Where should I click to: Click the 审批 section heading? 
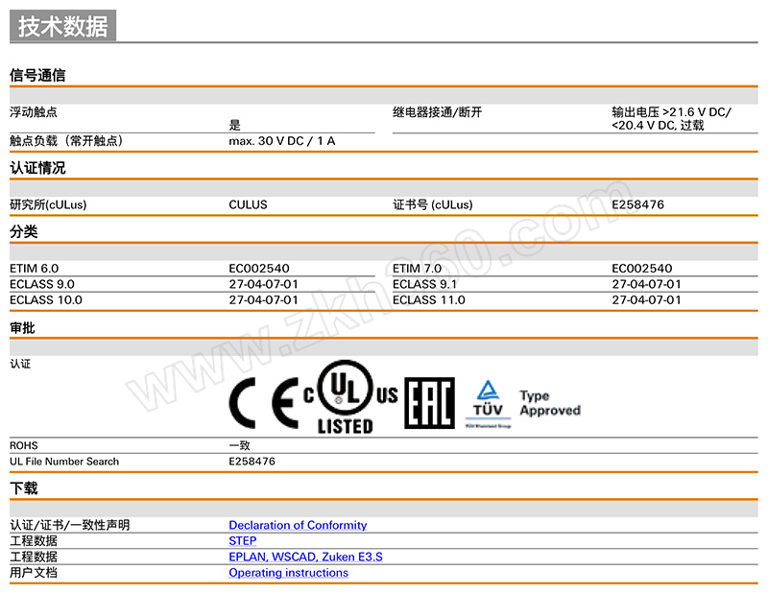pyautogui.click(x=22, y=327)
